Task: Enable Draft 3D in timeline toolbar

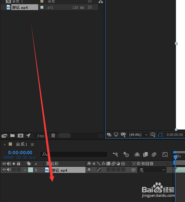Action: pyautogui.click(x=126, y=154)
